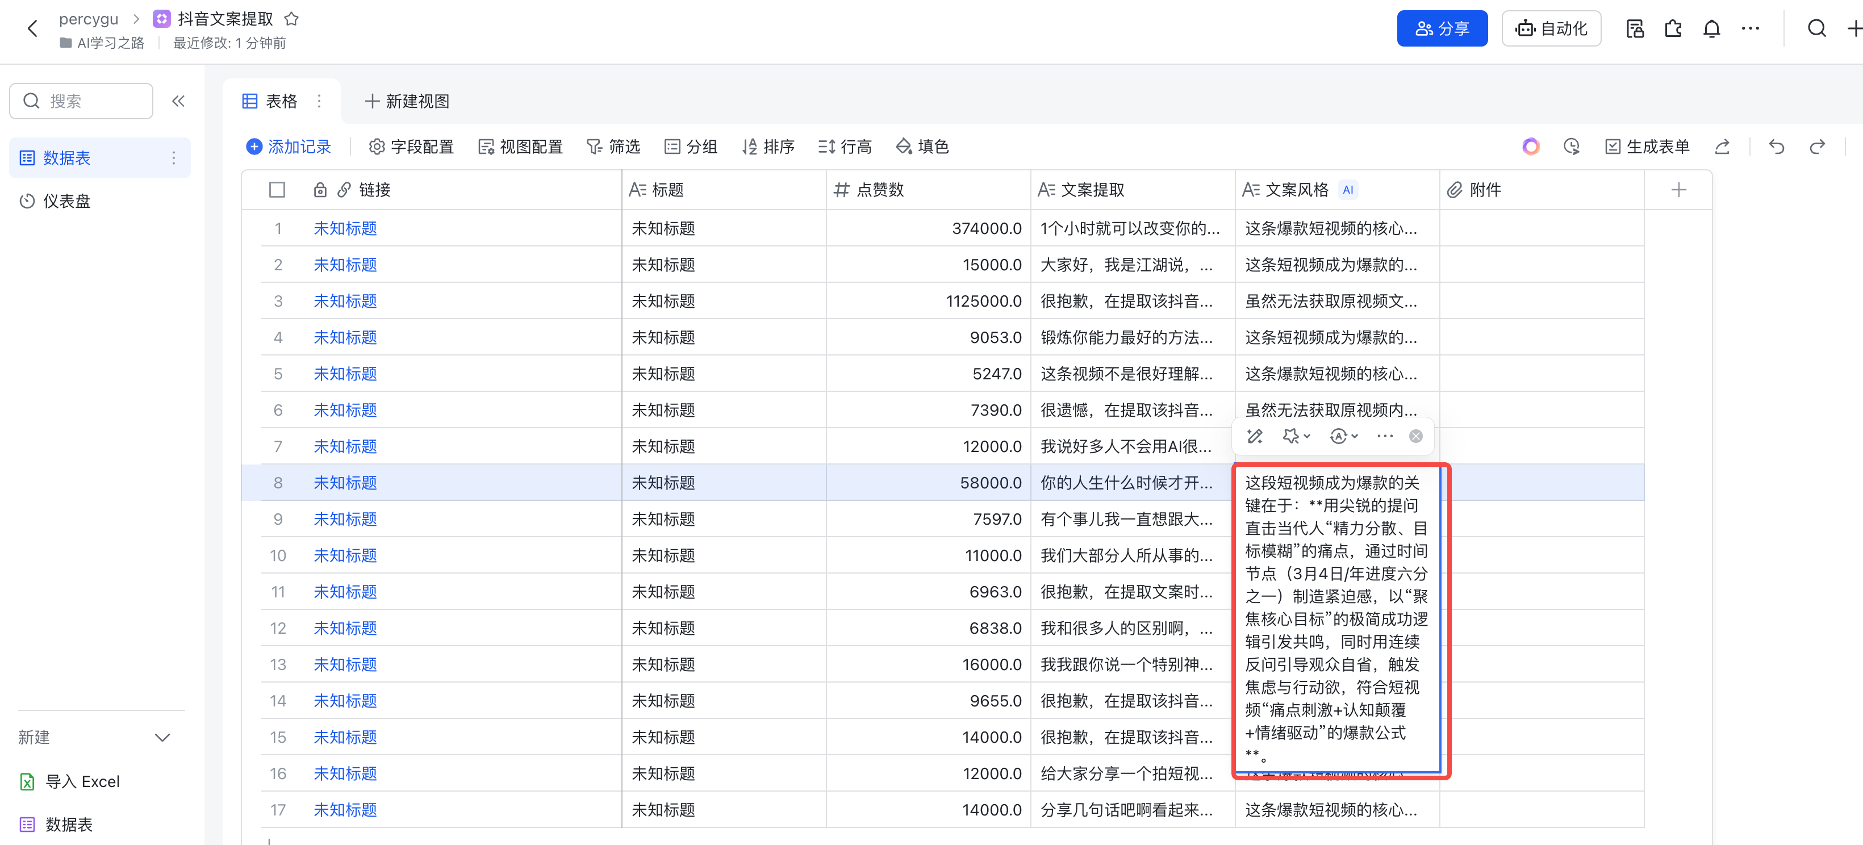The width and height of the screenshot is (1863, 845).
Task: Select the 1125000.0 likes cell
Action: [928, 302]
